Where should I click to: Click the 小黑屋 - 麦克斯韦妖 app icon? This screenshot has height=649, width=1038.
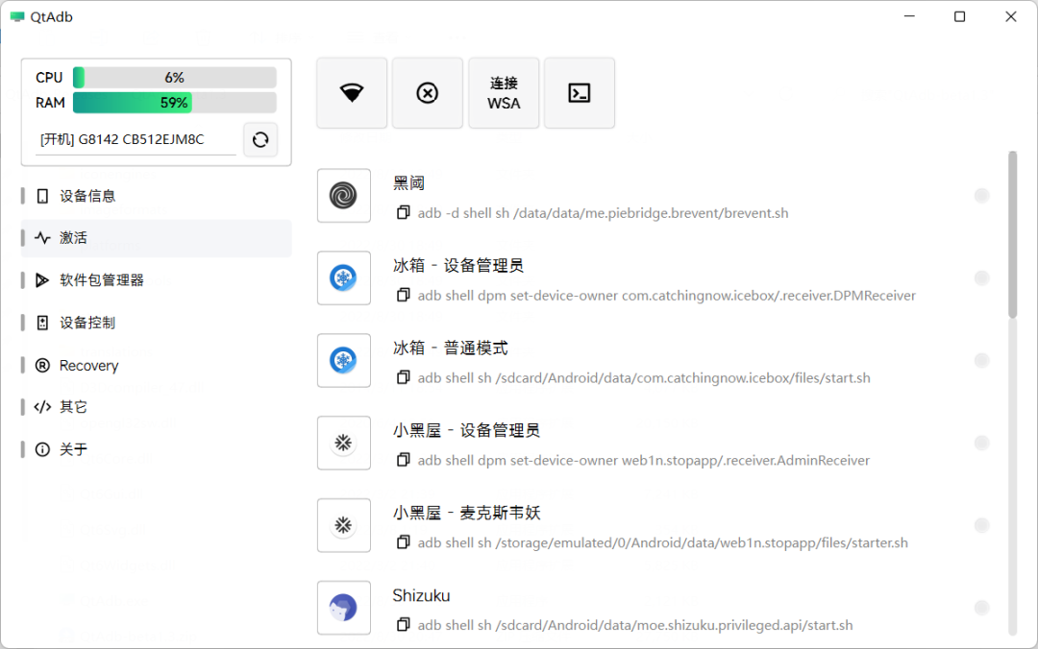coord(343,525)
